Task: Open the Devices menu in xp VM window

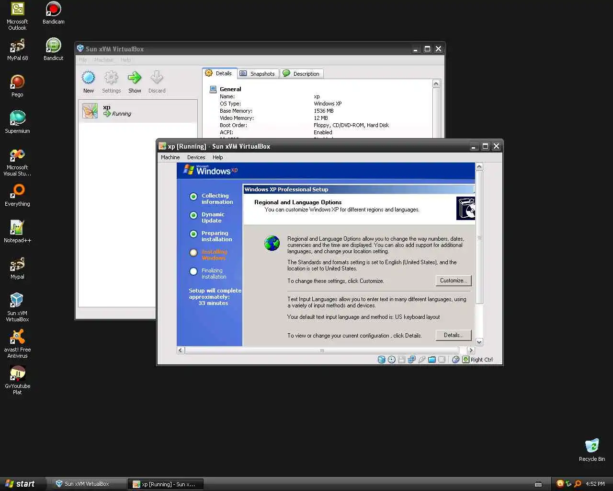Action: (196, 157)
